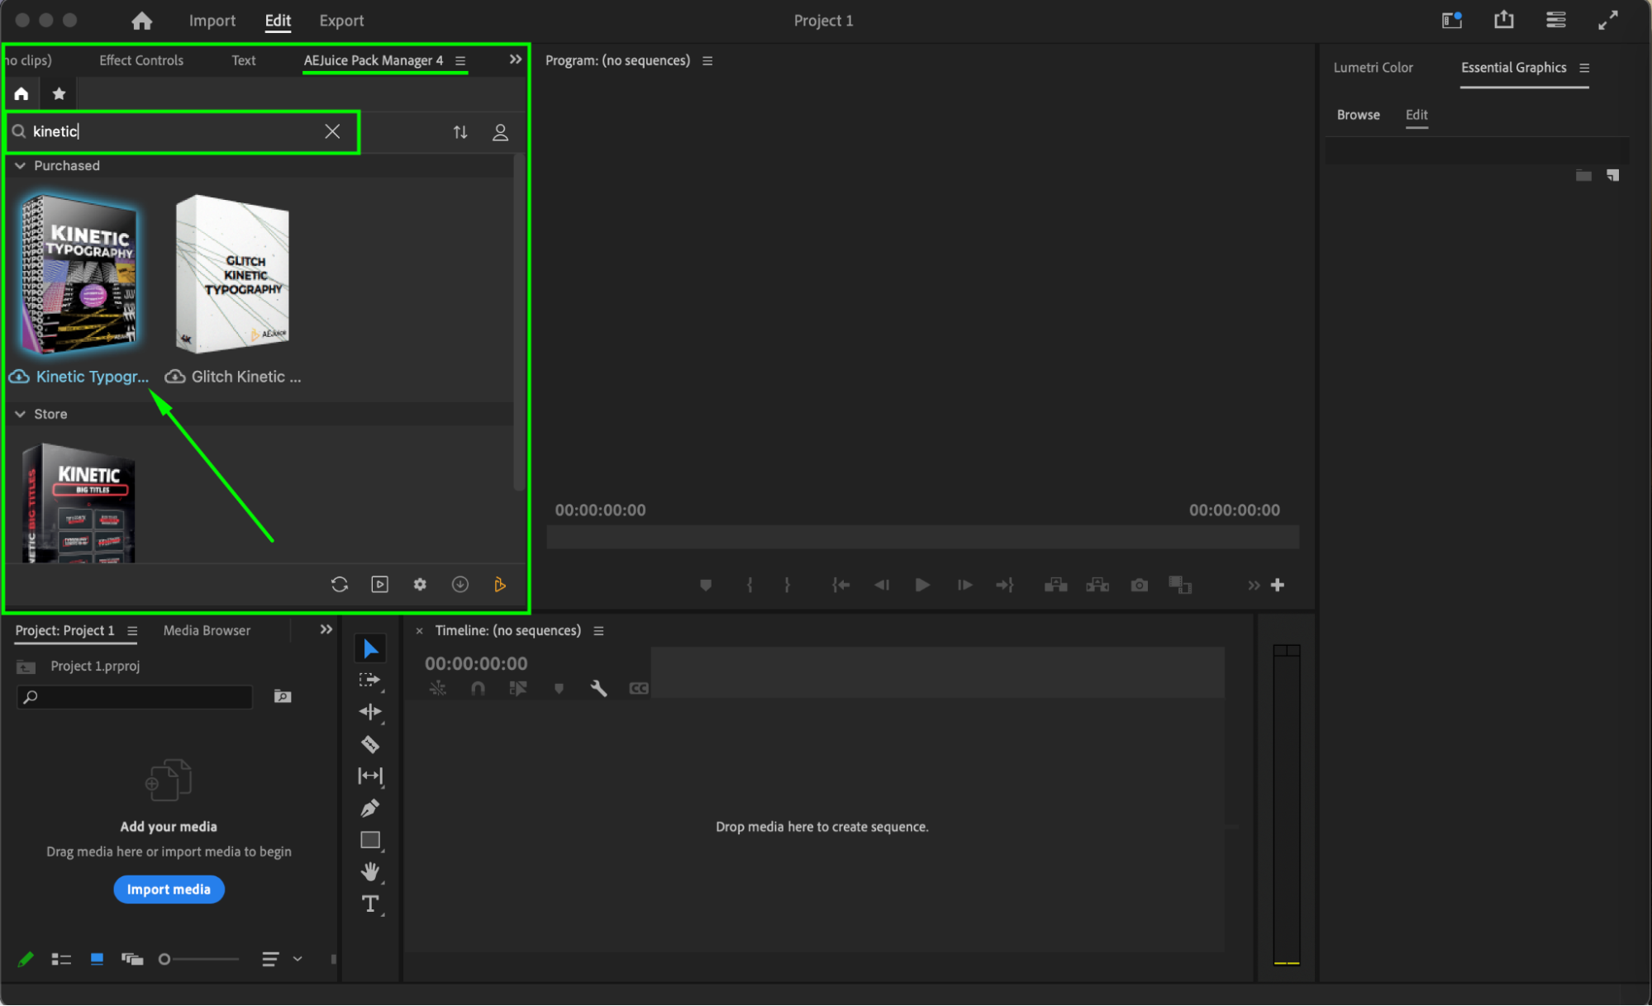Screen dimensions: 1652x1006
Task: Open AEJuice pack manager settings gear
Action: [420, 585]
